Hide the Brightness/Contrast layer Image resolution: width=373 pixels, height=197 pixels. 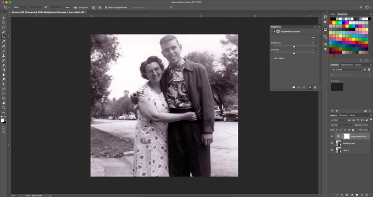tap(332, 136)
